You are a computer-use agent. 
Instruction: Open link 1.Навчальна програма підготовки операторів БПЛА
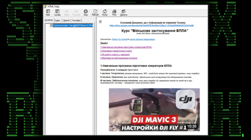(126, 47)
